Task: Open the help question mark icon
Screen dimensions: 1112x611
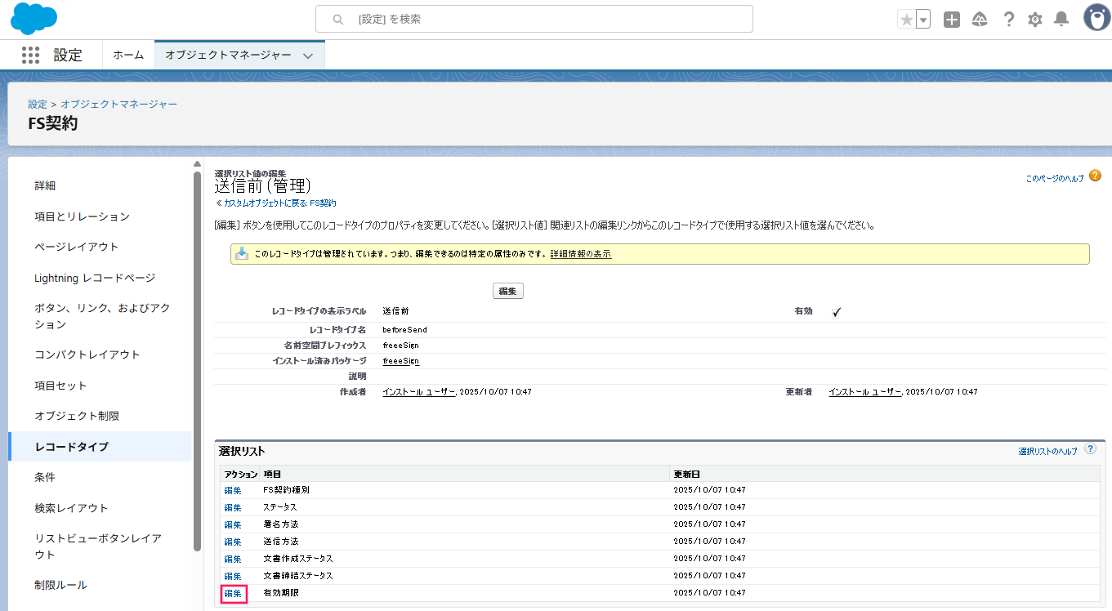Action: (1009, 20)
